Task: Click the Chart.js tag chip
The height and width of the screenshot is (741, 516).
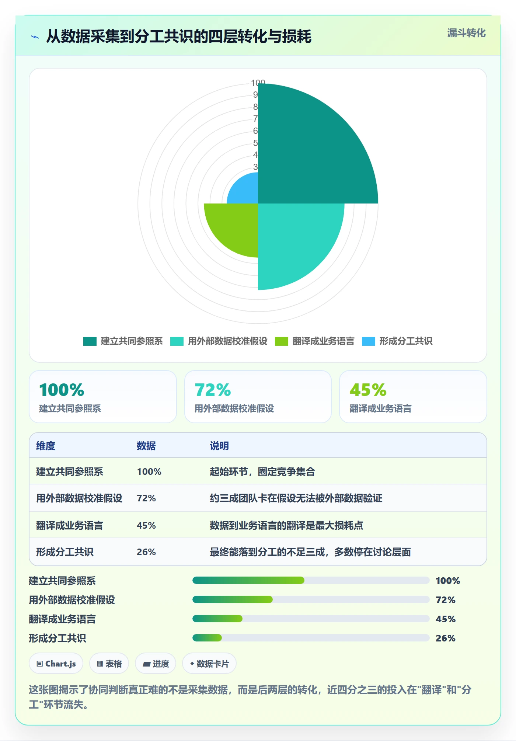Action: (56, 664)
